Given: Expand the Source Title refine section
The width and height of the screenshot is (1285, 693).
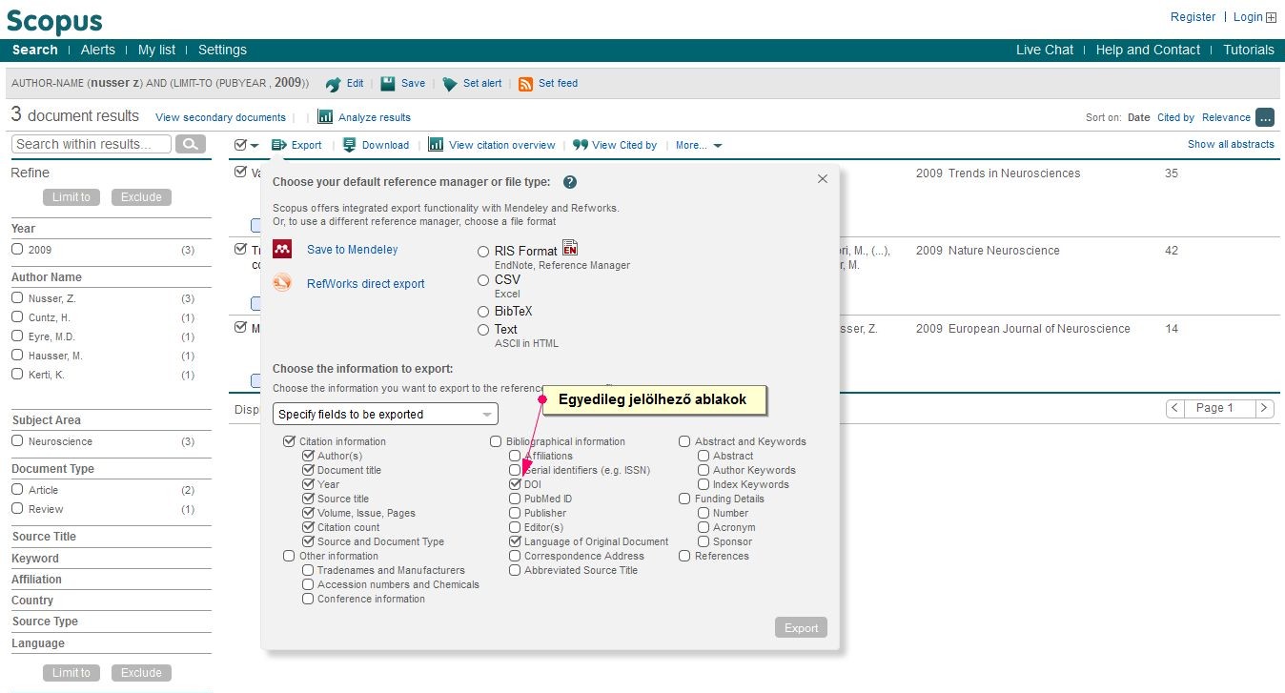Looking at the screenshot, I should click(x=44, y=537).
